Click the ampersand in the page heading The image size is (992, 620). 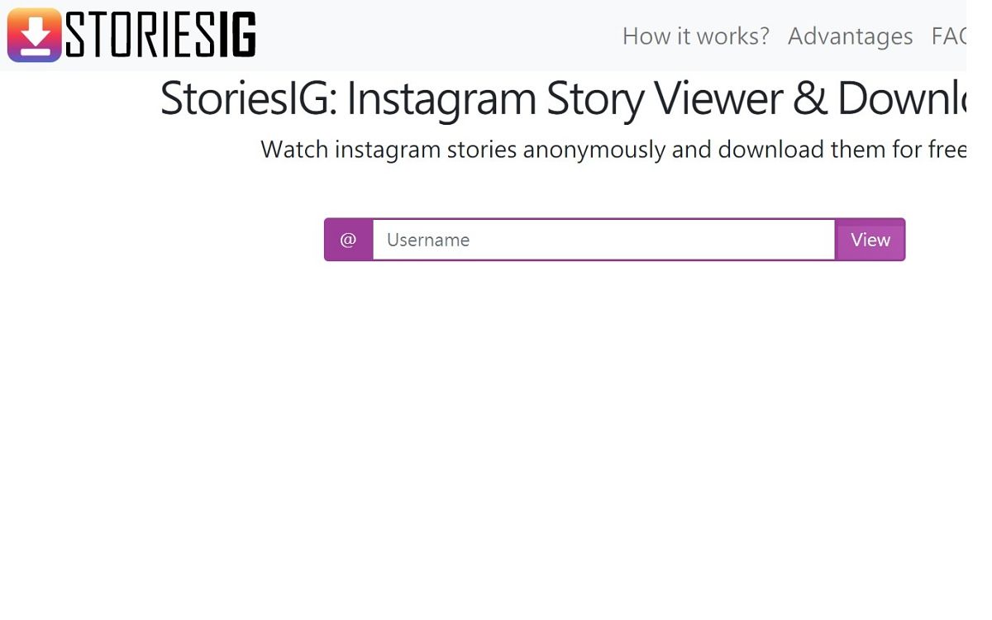(x=810, y=98)
